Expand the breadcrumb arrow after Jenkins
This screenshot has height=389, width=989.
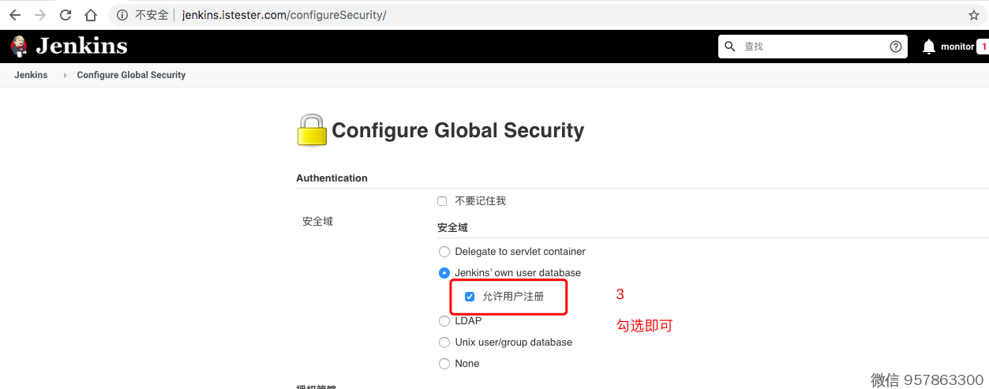pos(65,75)
